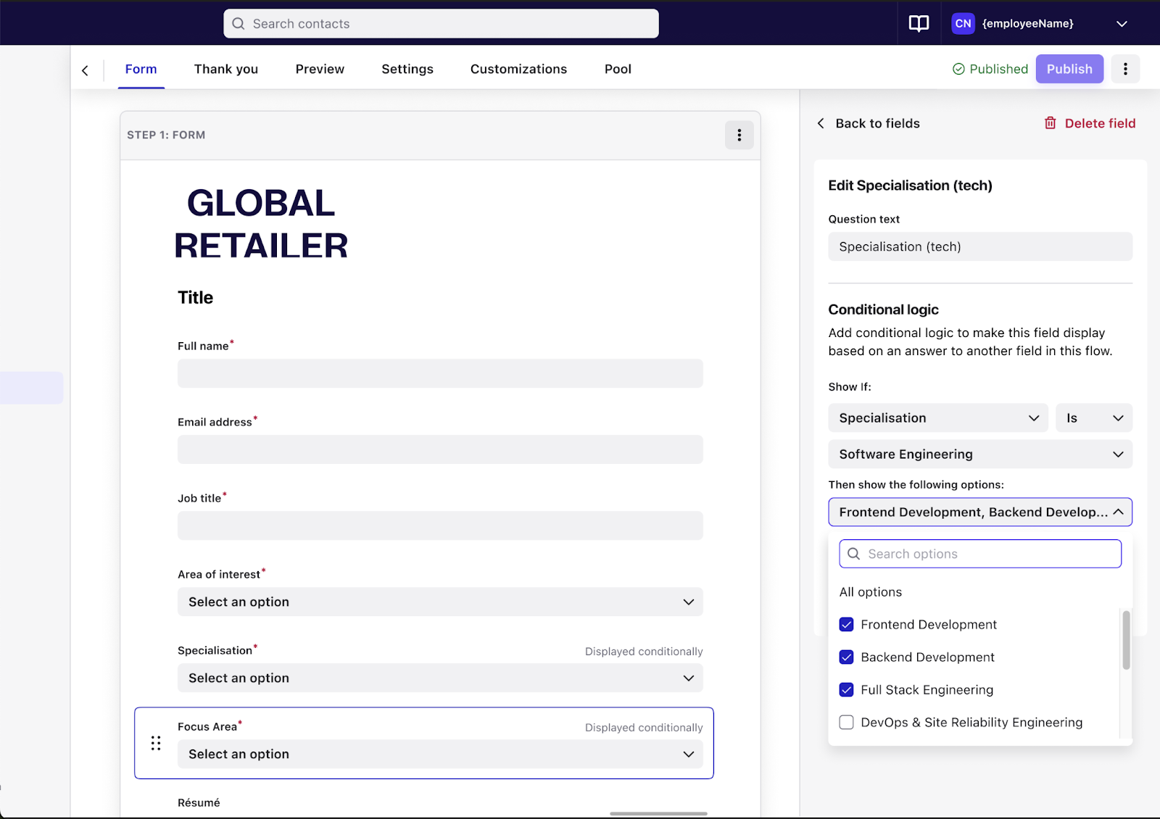Open the Thank you tab

226,69
